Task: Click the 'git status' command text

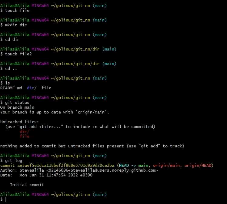Action: tap(17, 102)
